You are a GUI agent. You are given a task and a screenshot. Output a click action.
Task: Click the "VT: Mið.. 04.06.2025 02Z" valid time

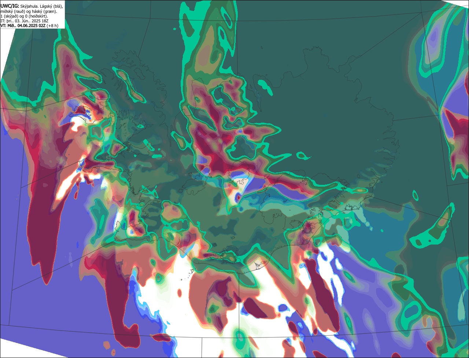tap(23, 26)
